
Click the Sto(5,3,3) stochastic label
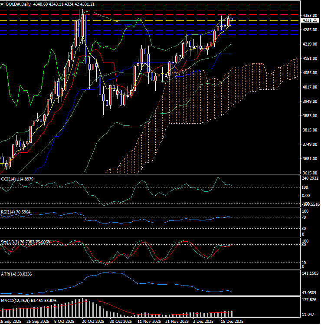[25, 241]
